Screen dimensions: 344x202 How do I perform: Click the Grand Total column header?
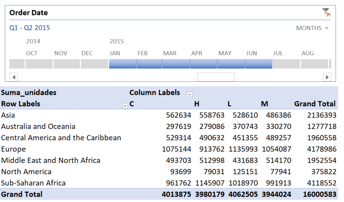[315, 104]
